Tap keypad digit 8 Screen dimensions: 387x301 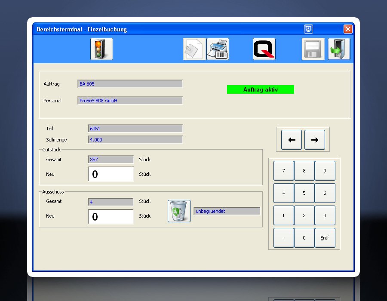304,171
